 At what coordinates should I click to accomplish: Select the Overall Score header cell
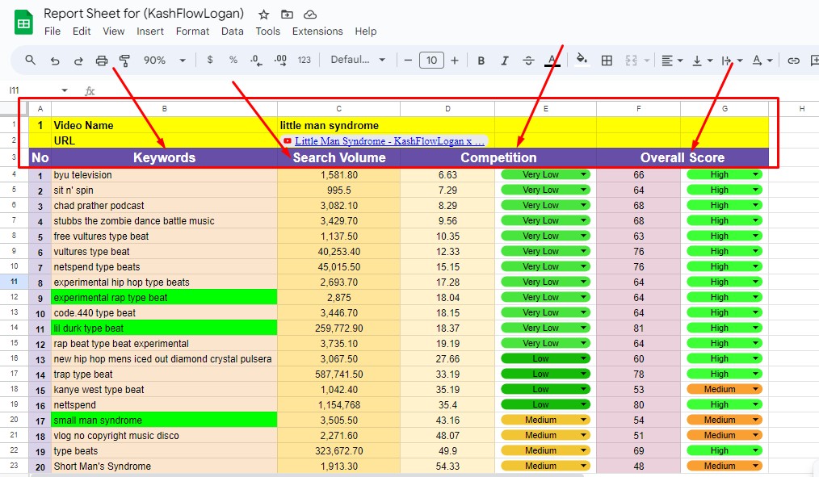(x=682, y=157)
